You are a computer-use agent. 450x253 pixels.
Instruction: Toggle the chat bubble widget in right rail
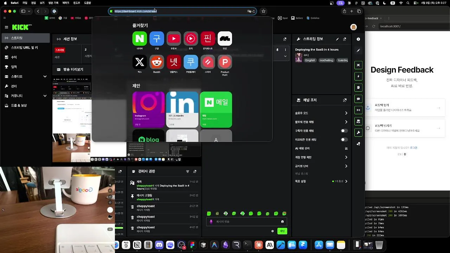tap(358, 99)
